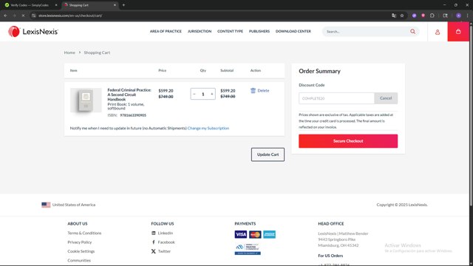Open the Chrome profile avatar

coord(458,16)
